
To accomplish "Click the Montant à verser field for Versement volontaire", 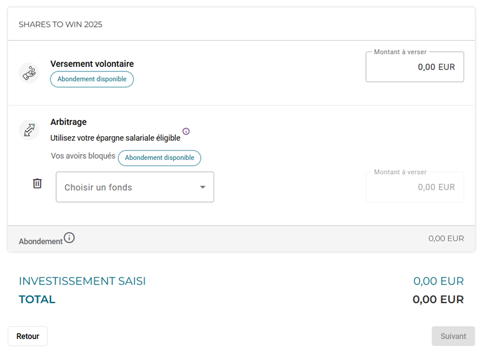I will click(x=414, y=67).
